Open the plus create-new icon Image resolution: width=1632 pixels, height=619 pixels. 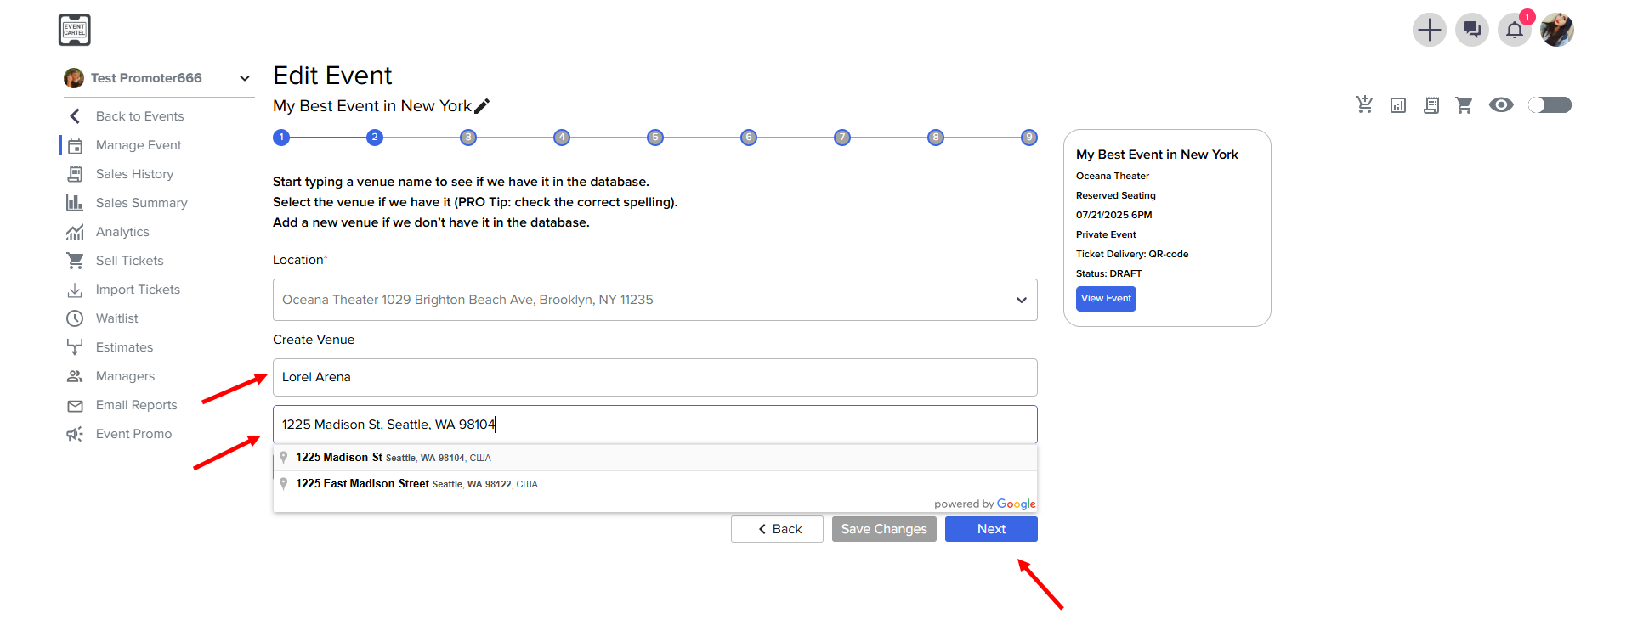point(1430,30)
